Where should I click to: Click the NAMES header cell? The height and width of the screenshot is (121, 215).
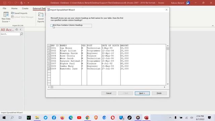tap(71, 46)
